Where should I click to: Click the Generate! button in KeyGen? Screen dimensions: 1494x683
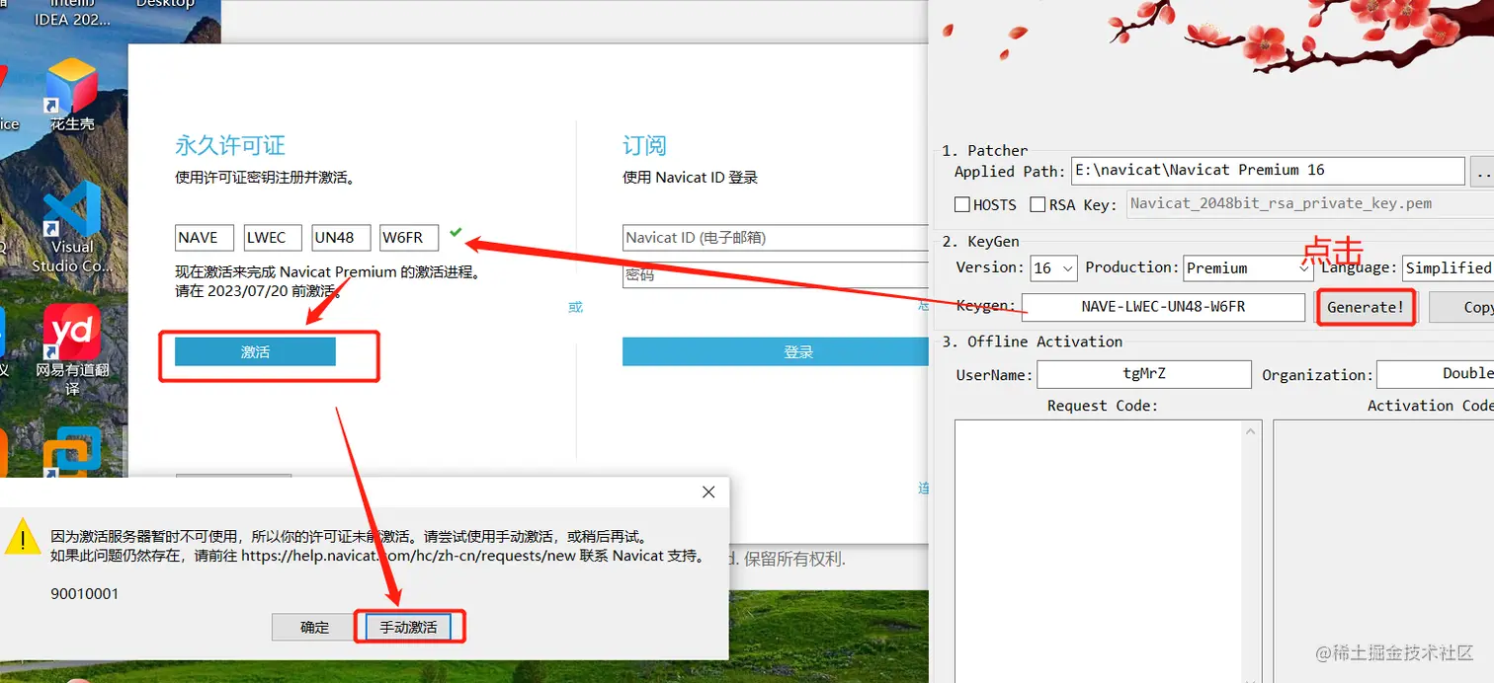click(x=1366, y=307)
